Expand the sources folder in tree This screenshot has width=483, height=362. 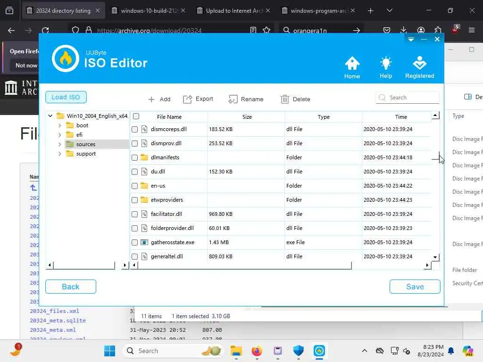[60, 144]
